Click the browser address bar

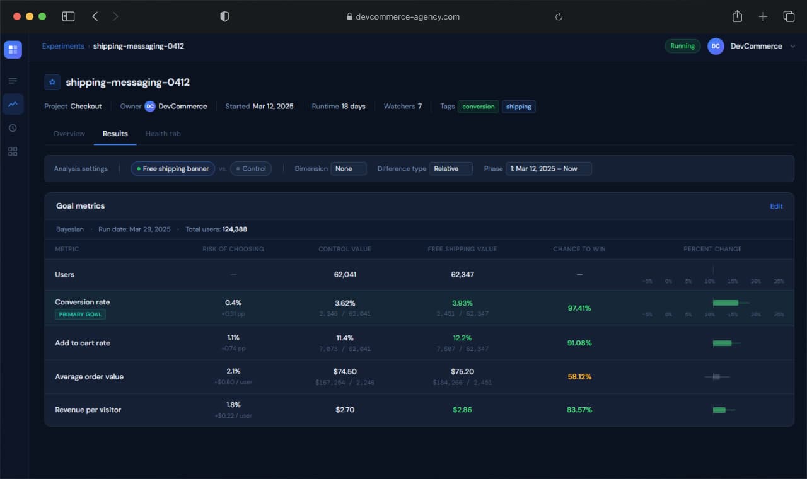click(x=403, y=17)
